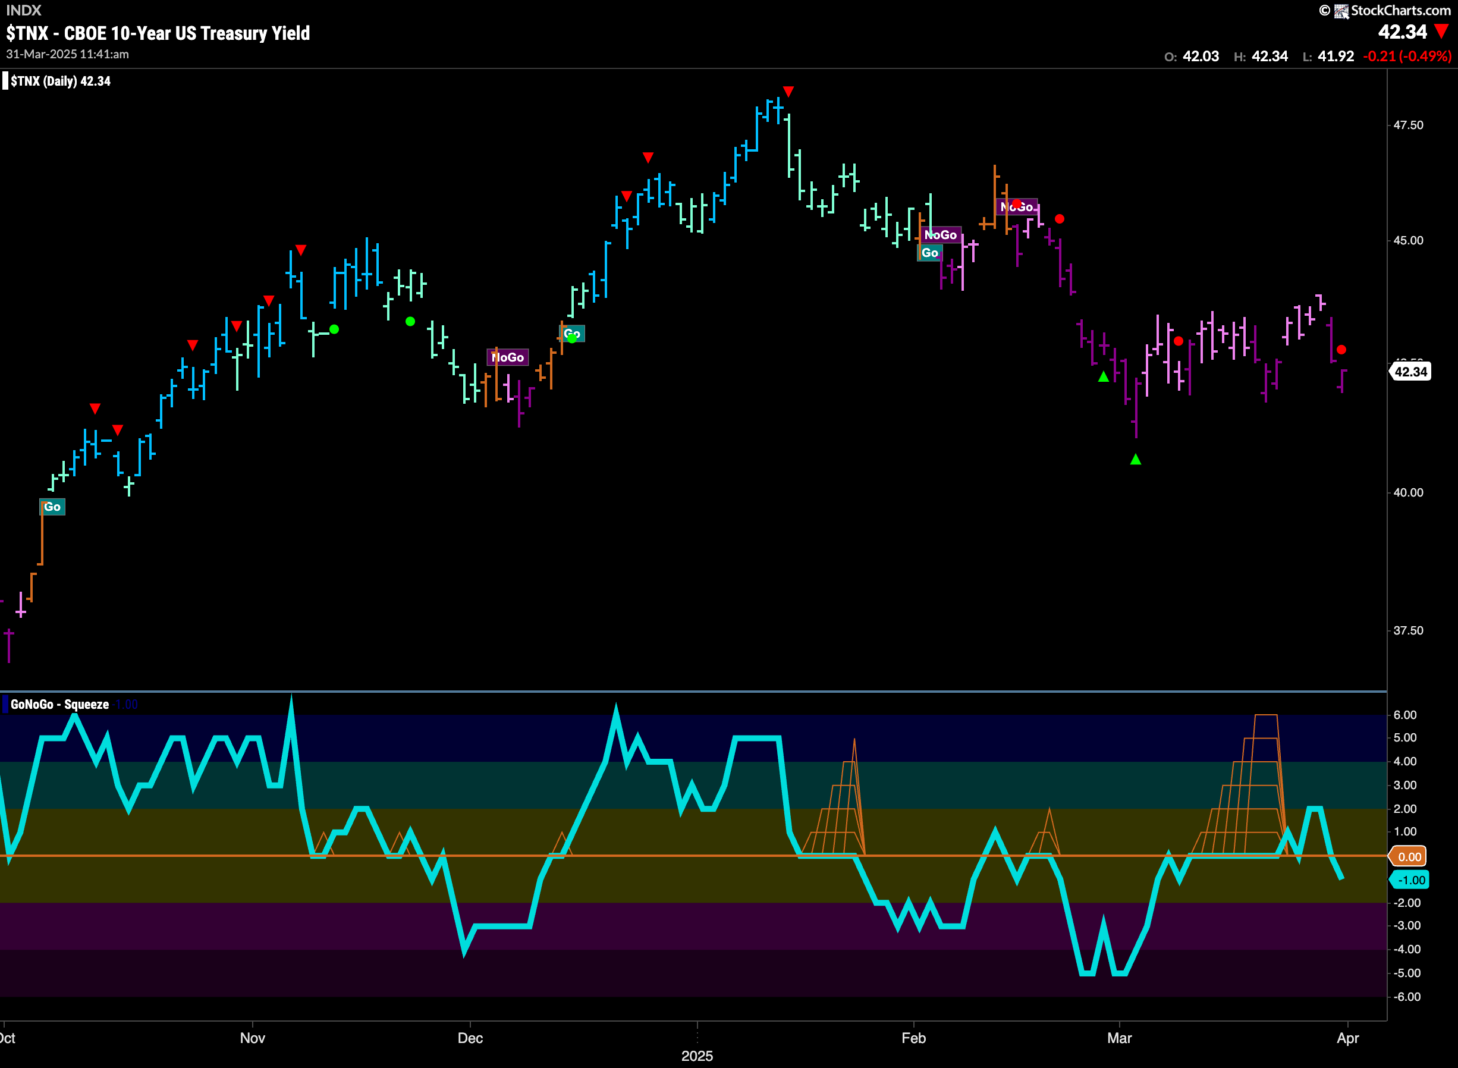Click the orange 0.00 tag on the oscillator axis

tap(1408, 856)
